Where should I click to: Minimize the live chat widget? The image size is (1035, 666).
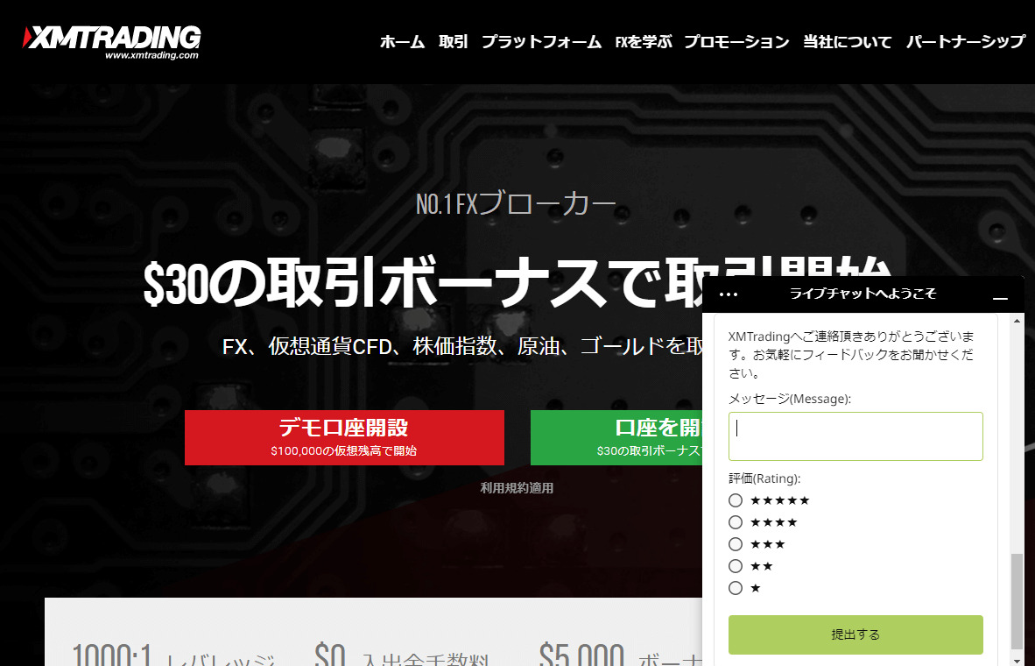1000,298
